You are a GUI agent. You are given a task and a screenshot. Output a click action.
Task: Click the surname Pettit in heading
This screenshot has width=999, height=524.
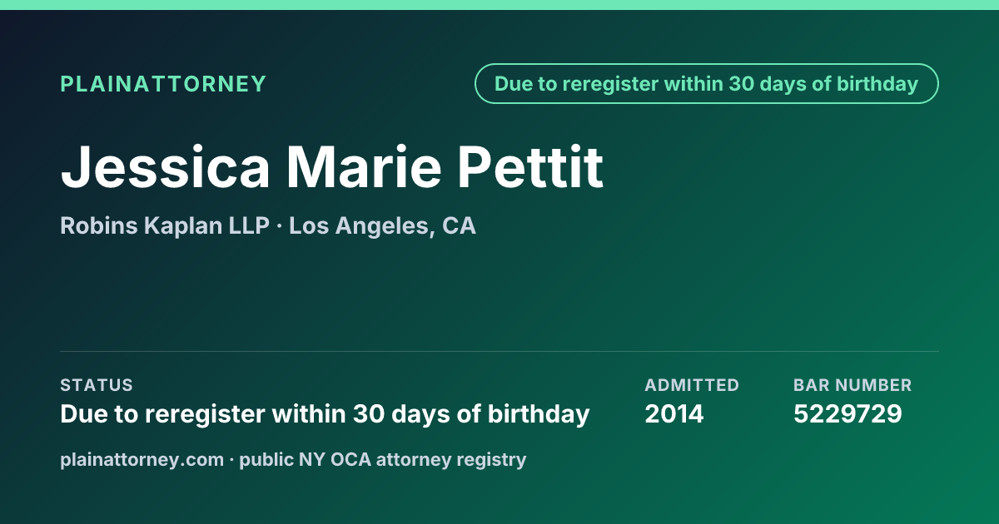click(529, 167)
